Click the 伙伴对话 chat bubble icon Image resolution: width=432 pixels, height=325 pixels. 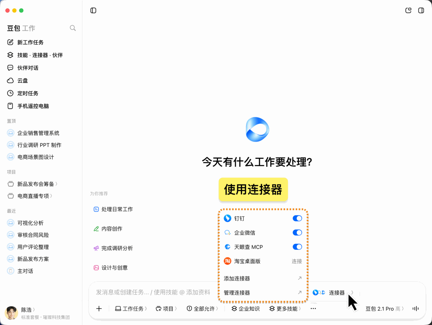coord(10,68)
